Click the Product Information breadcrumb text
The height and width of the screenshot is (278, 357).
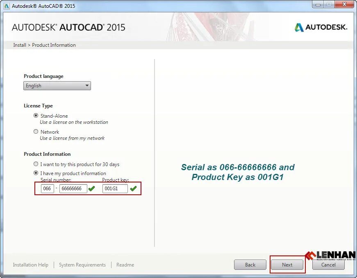click(54, 45)
